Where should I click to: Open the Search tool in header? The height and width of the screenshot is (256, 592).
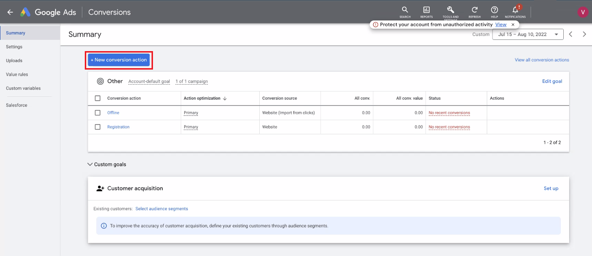405,12
